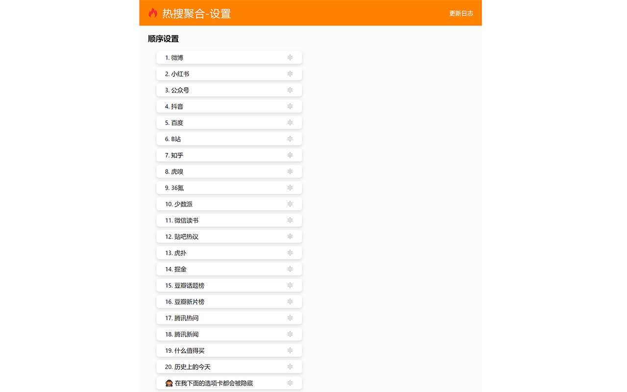
Task: Open the 更新日志 link
Action: pyautogui.click(x=461, y=13)
